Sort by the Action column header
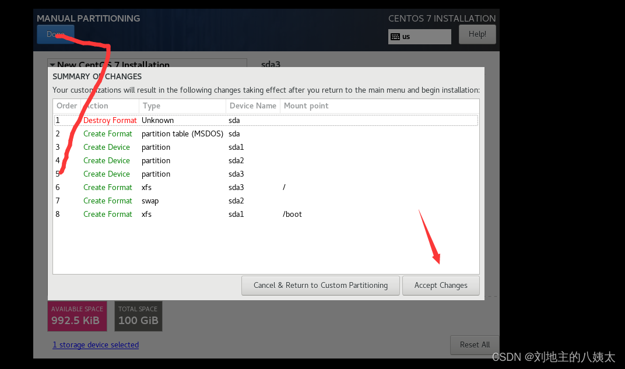The height and width of the screenshot is (369, 625). click(x=110, y=106)
